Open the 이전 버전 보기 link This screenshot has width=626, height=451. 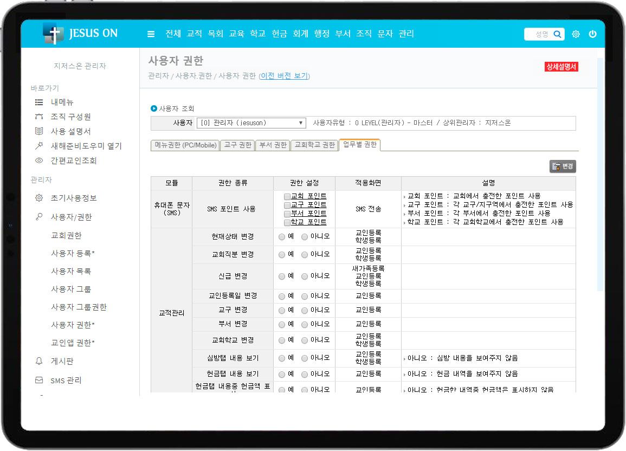[284, 76]
